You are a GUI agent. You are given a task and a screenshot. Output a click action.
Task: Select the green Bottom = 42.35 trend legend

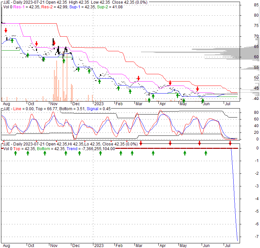tap(51, 149)
